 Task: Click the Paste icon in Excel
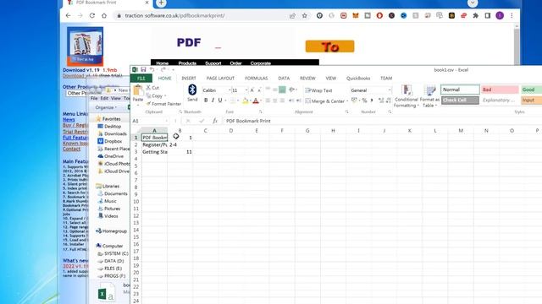coord(138,91)
